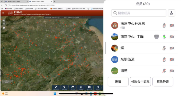Open the Share tool

97,88
